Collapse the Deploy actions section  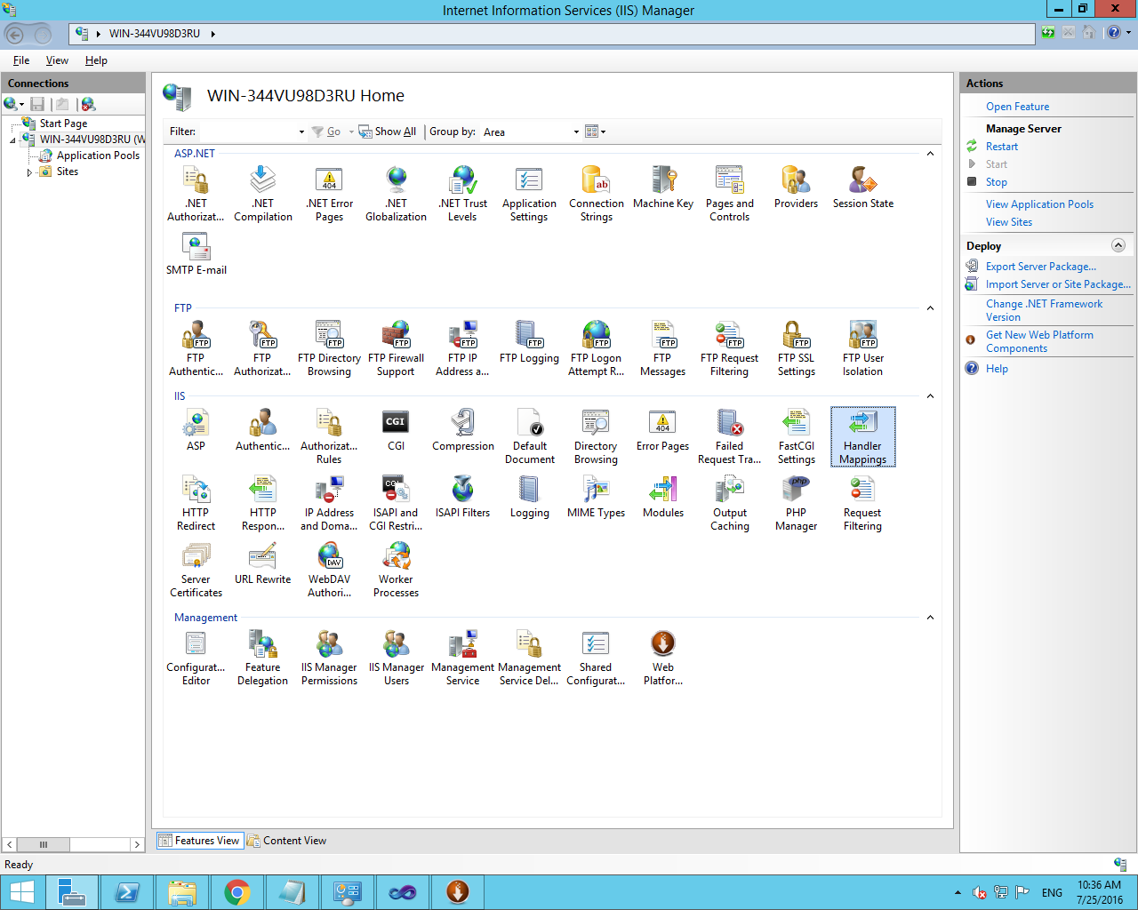coord(1118,245)
